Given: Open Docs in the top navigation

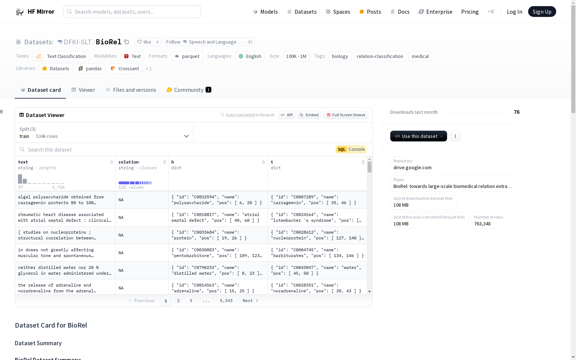Looking at the screenshot, I should (400, 12).
